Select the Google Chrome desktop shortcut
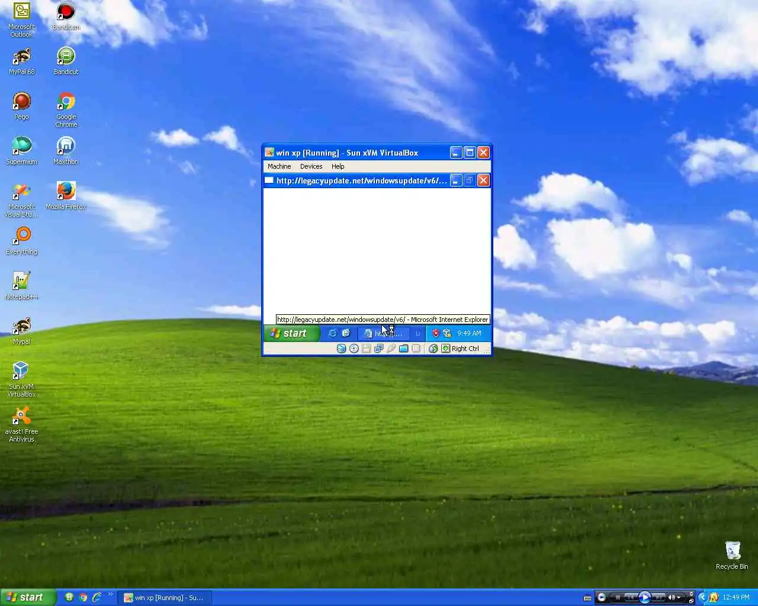This screenshot has height=606, width=758. point(66,109)
